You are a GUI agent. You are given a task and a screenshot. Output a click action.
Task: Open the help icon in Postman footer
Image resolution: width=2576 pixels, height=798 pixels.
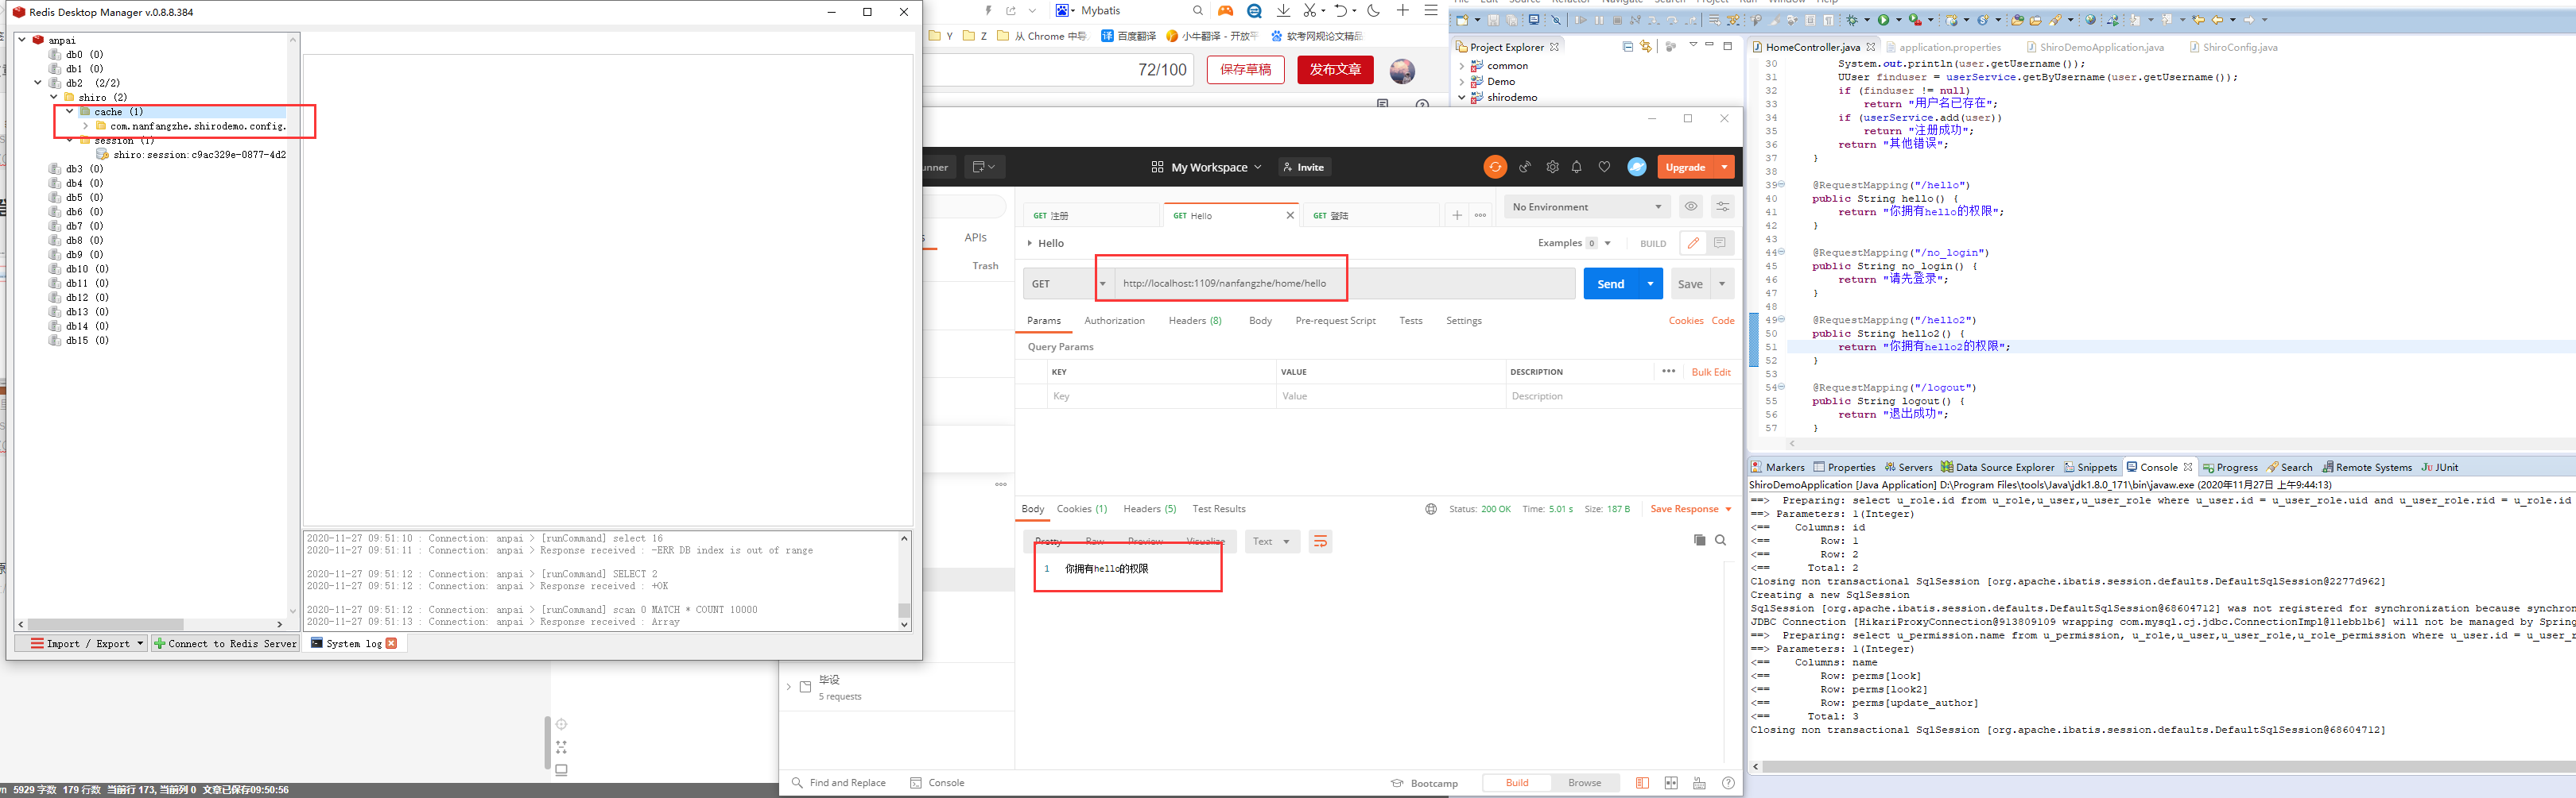[1728, 783]
